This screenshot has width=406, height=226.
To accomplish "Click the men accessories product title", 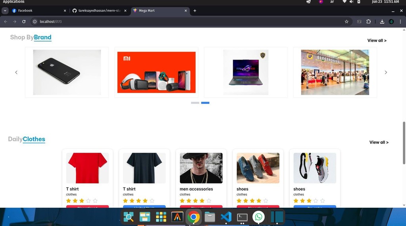I will pyautogui.click(x=196, y=189).
